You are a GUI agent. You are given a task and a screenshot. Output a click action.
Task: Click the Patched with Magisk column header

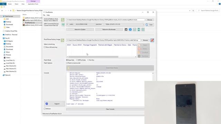point(105,45)
